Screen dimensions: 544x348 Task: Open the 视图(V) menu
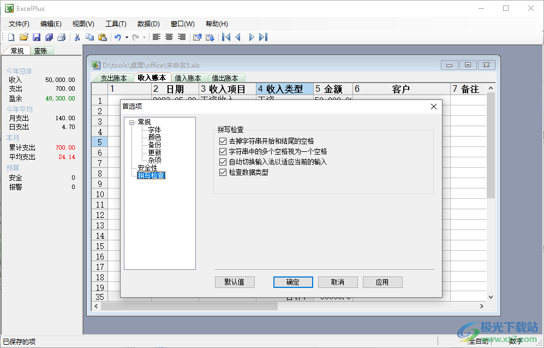pyautogui.click(x=83, y=24)
